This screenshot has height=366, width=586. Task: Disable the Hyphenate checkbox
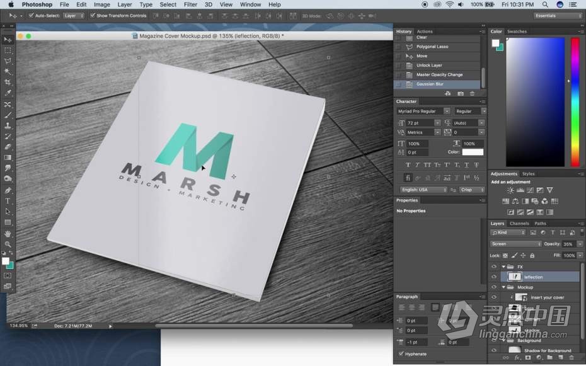click(401, 353)
